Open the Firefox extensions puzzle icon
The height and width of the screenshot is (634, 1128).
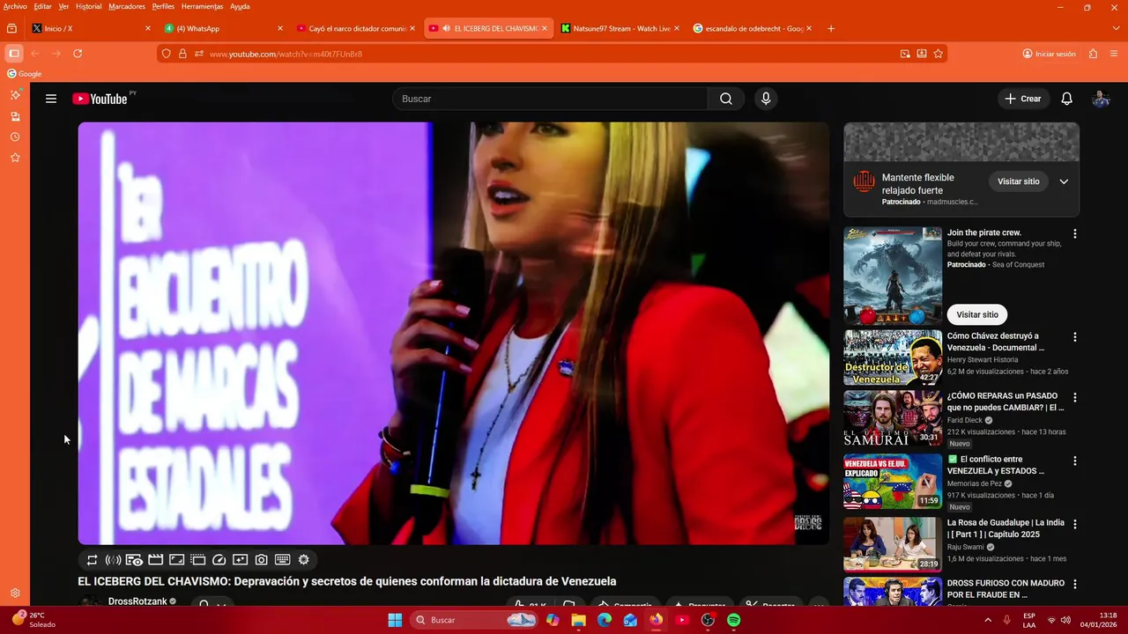[1093, 54]
